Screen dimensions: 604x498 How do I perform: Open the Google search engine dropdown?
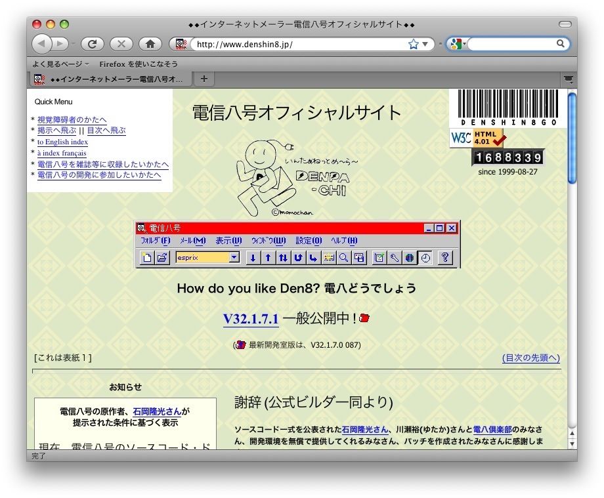tap(458, 44)
